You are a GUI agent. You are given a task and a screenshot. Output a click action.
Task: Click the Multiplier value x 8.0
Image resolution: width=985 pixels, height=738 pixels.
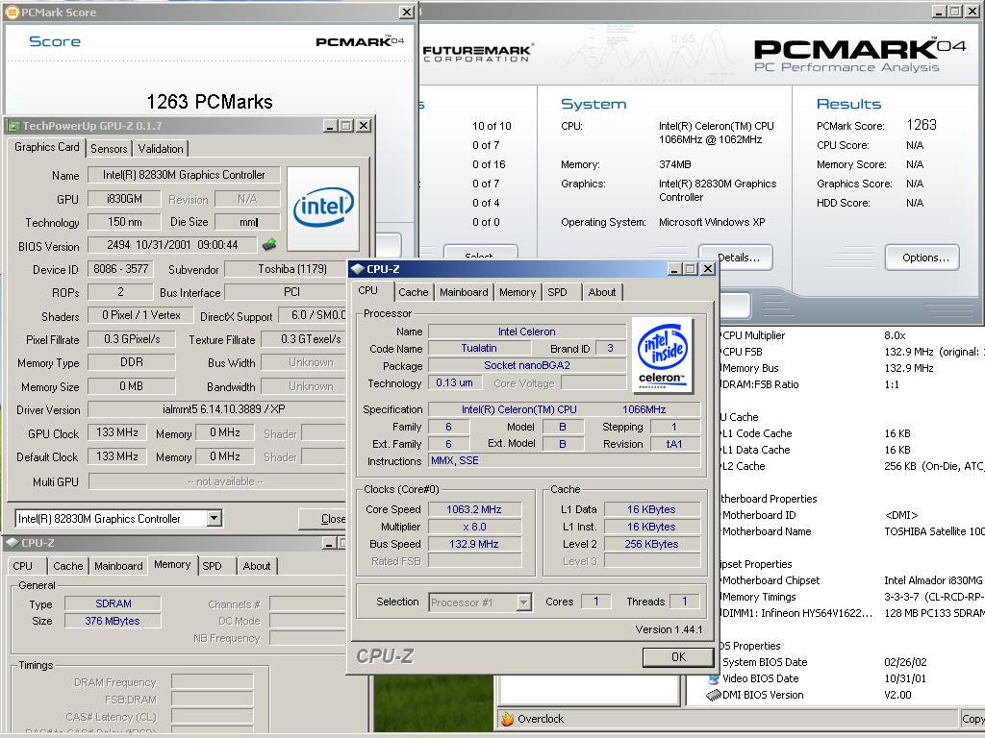(474, 528)
